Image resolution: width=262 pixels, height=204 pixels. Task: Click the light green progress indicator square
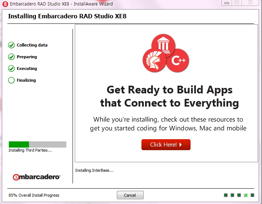(246, 195)
